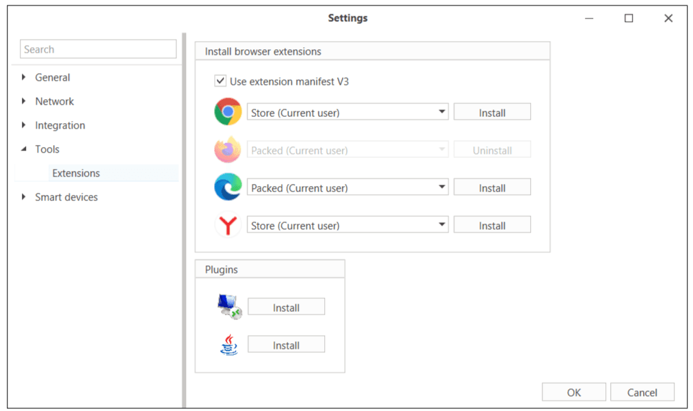Click the remote desktop plugin icon
This screenshot has width=693, height=411.
pyautogui.click(x=229, y=307)
